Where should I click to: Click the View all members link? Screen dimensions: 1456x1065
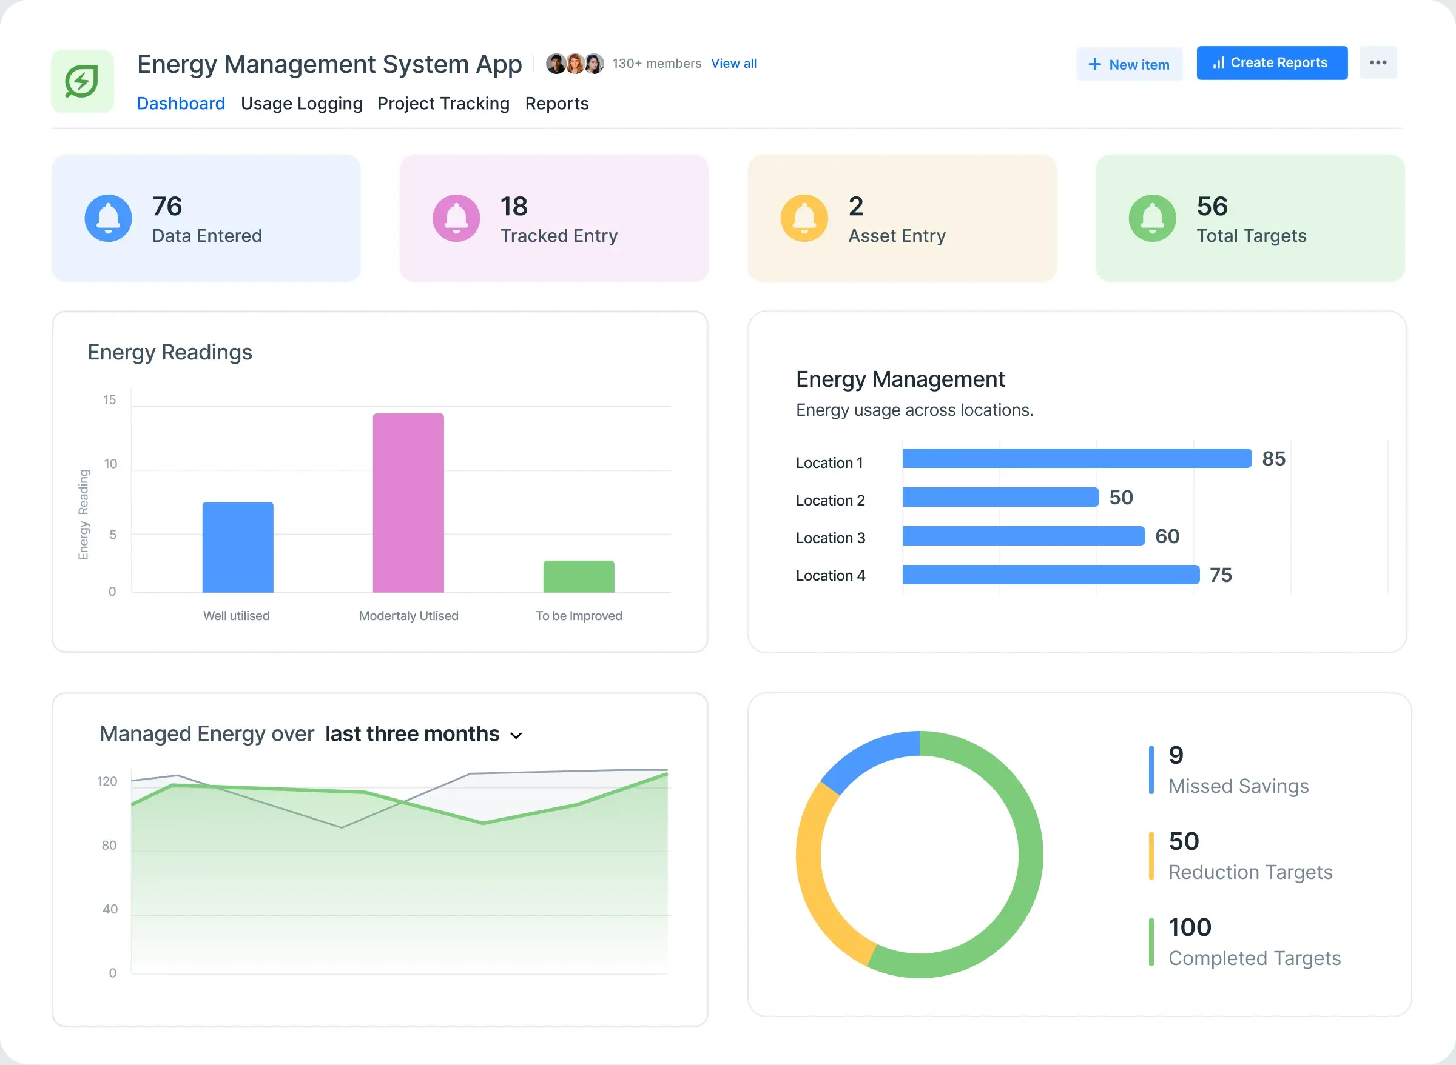pos(733,63)
